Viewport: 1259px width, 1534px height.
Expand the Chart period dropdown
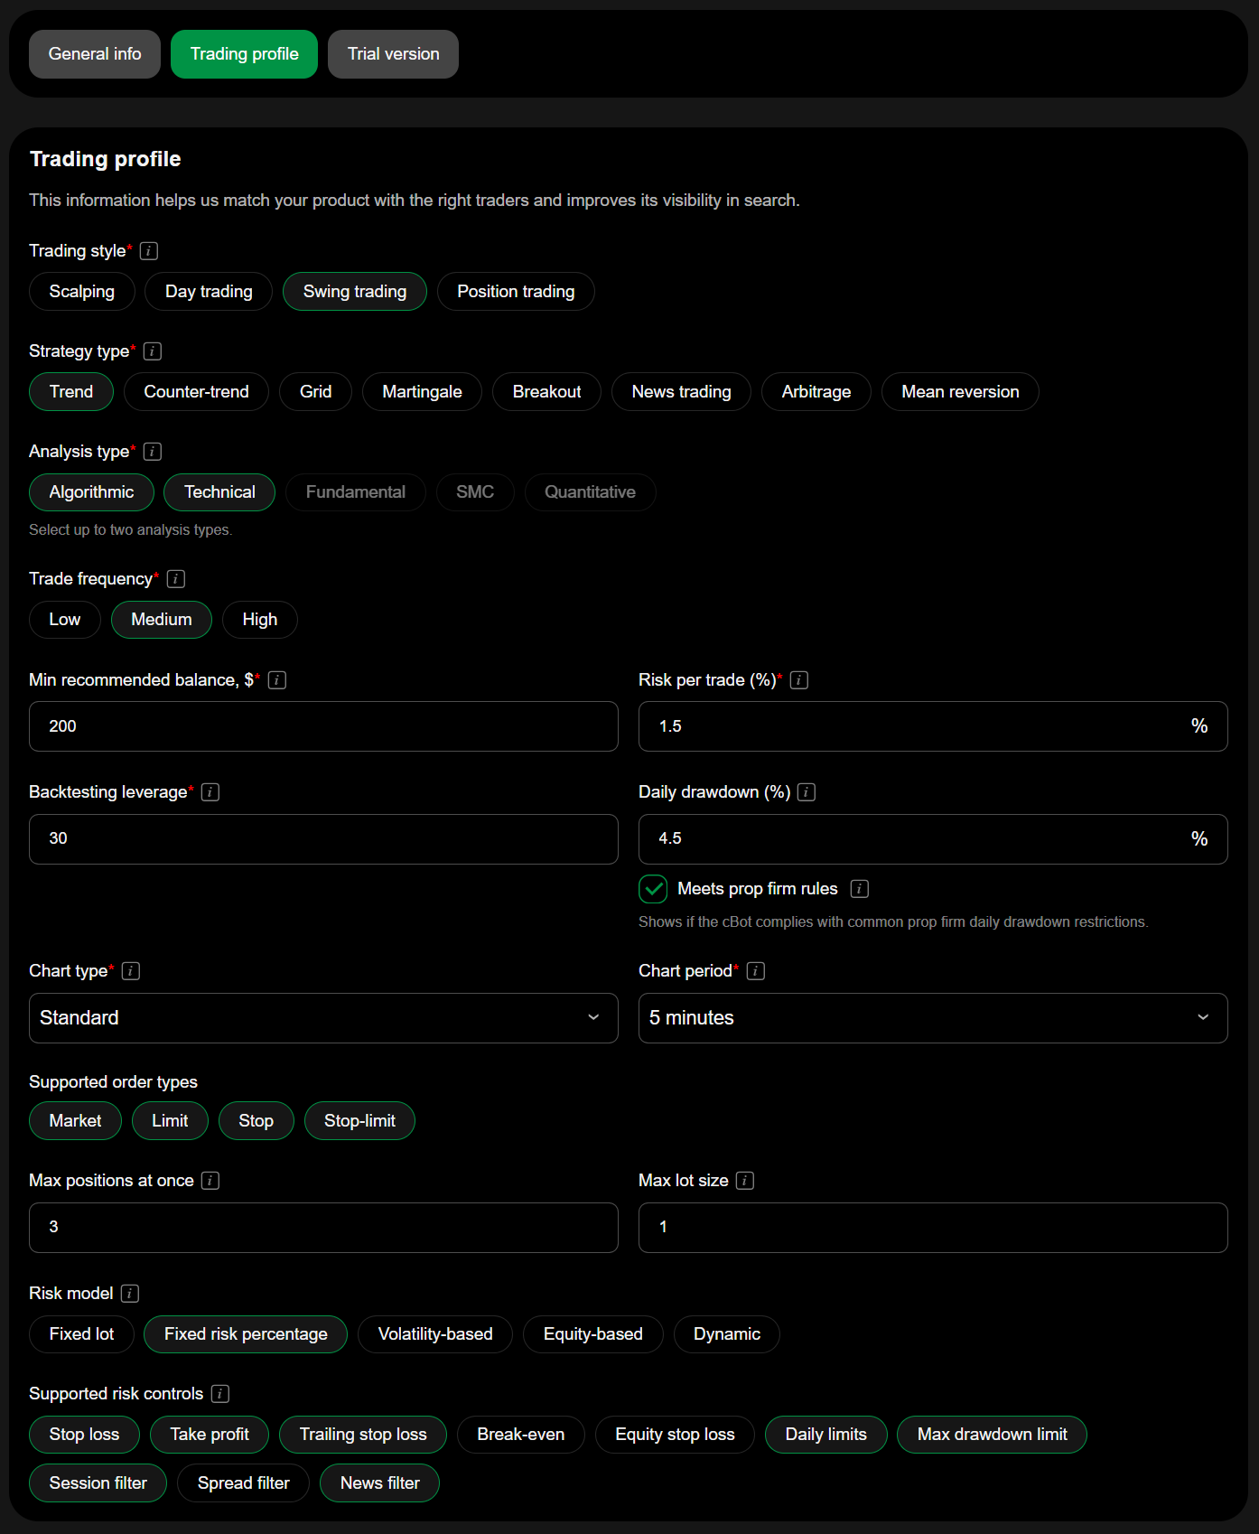coord(932,1018)
